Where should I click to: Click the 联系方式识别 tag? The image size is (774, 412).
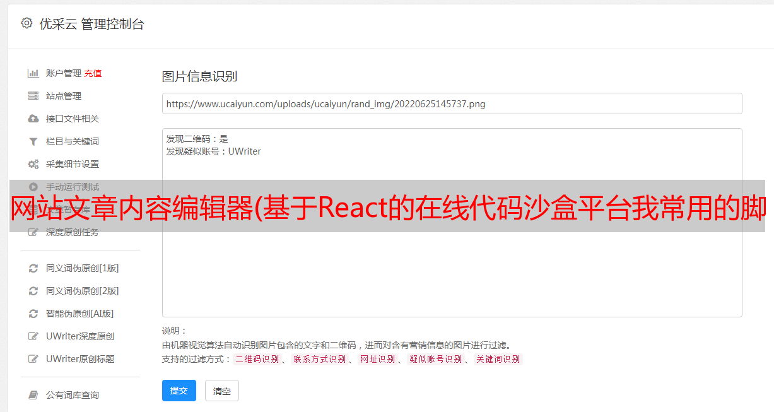pyautogui.click(x=319, y=359)
